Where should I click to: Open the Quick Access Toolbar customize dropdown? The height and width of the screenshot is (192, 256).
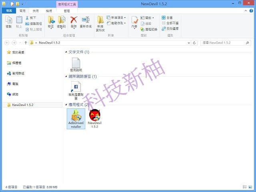[x=22, y=4]
